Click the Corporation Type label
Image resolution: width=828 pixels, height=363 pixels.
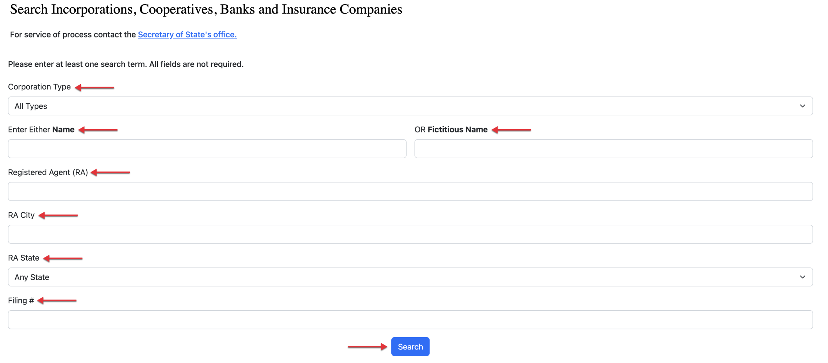[x=39, y=87]
